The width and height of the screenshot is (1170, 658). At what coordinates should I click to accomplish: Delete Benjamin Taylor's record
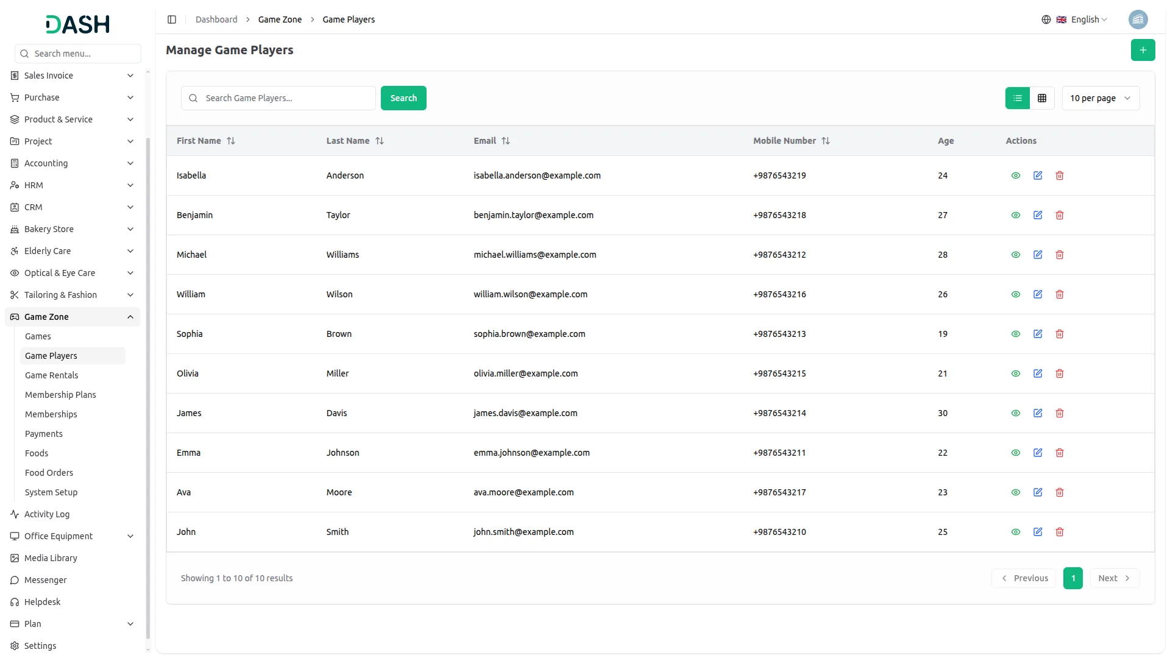(x=1060, y=215)
